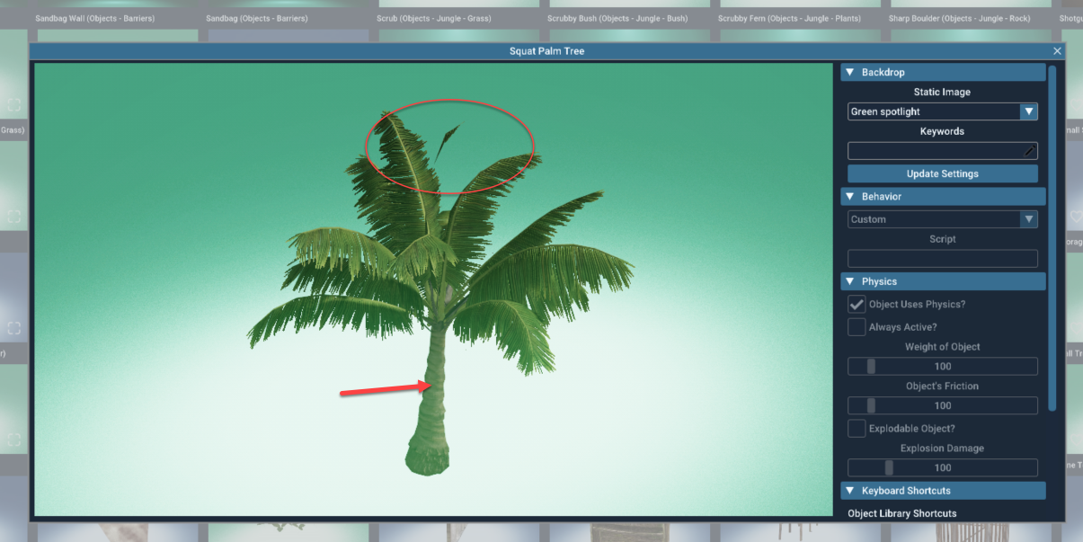Image resolution: width=1083 pixels, height=542 pixels.
Task: Click the properties panel vertical scrollbar
Action: pos(1052,238)
